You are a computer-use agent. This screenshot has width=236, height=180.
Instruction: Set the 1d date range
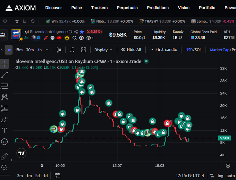pyautogui.click(x=45, y=175)
